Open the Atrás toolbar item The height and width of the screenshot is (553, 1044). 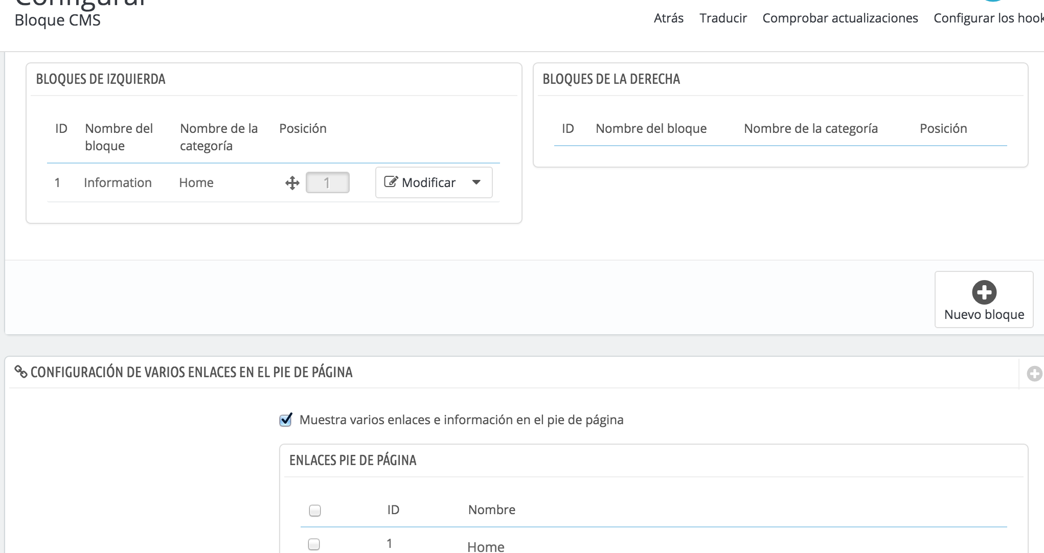click(668, 18)
